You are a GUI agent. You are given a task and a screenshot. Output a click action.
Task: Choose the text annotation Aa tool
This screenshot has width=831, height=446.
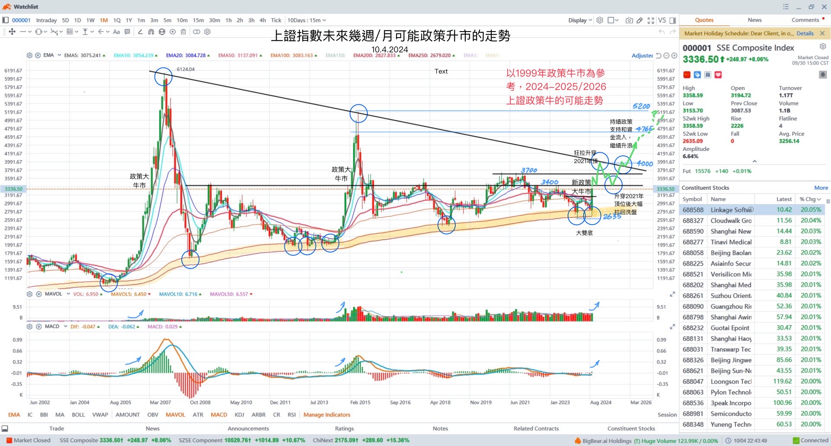tap(116, 32)
